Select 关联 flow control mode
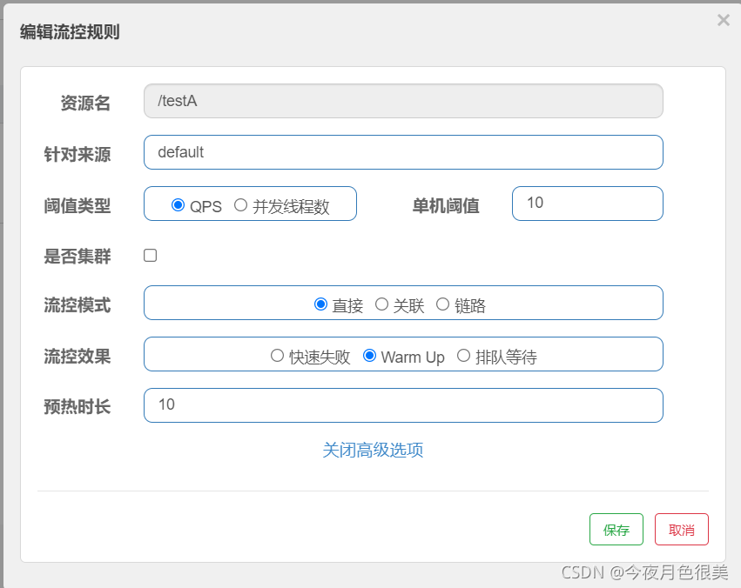This screenshot has width=741, height=588. coord(382,304)
